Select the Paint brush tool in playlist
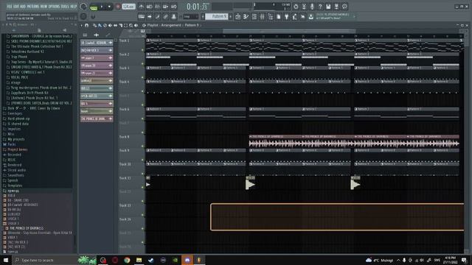Image resolution: width=472 pixels, height=265 pixels. coord(100,26)
